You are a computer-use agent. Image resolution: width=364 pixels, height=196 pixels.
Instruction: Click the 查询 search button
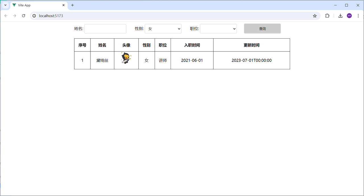[x=262, y=28]
